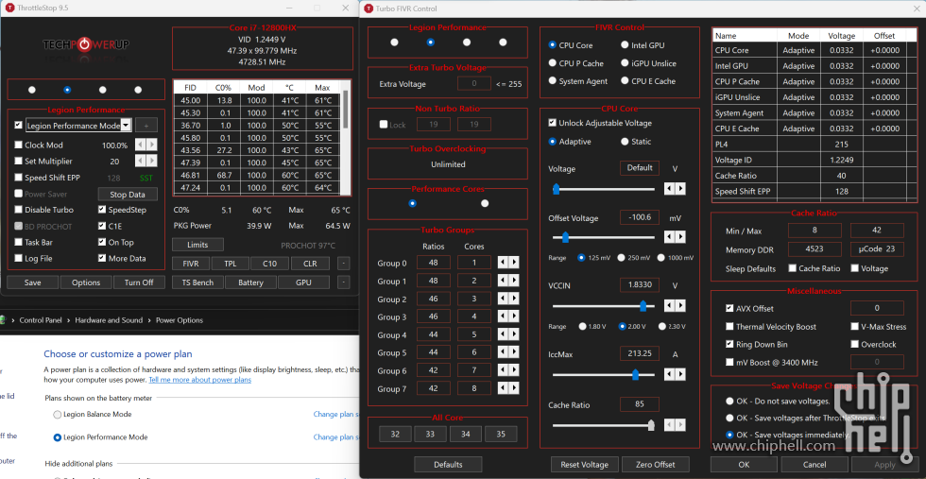926x479 pixels.
Task: Select the 1000 mV offset range
Action: coord(660,258)
